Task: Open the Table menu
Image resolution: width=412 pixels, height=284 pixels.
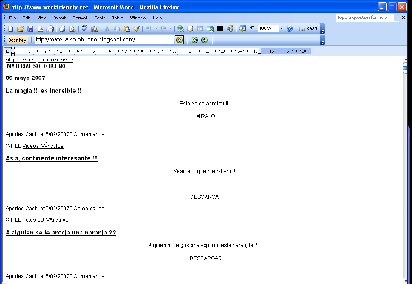Action: click(118, 18)
